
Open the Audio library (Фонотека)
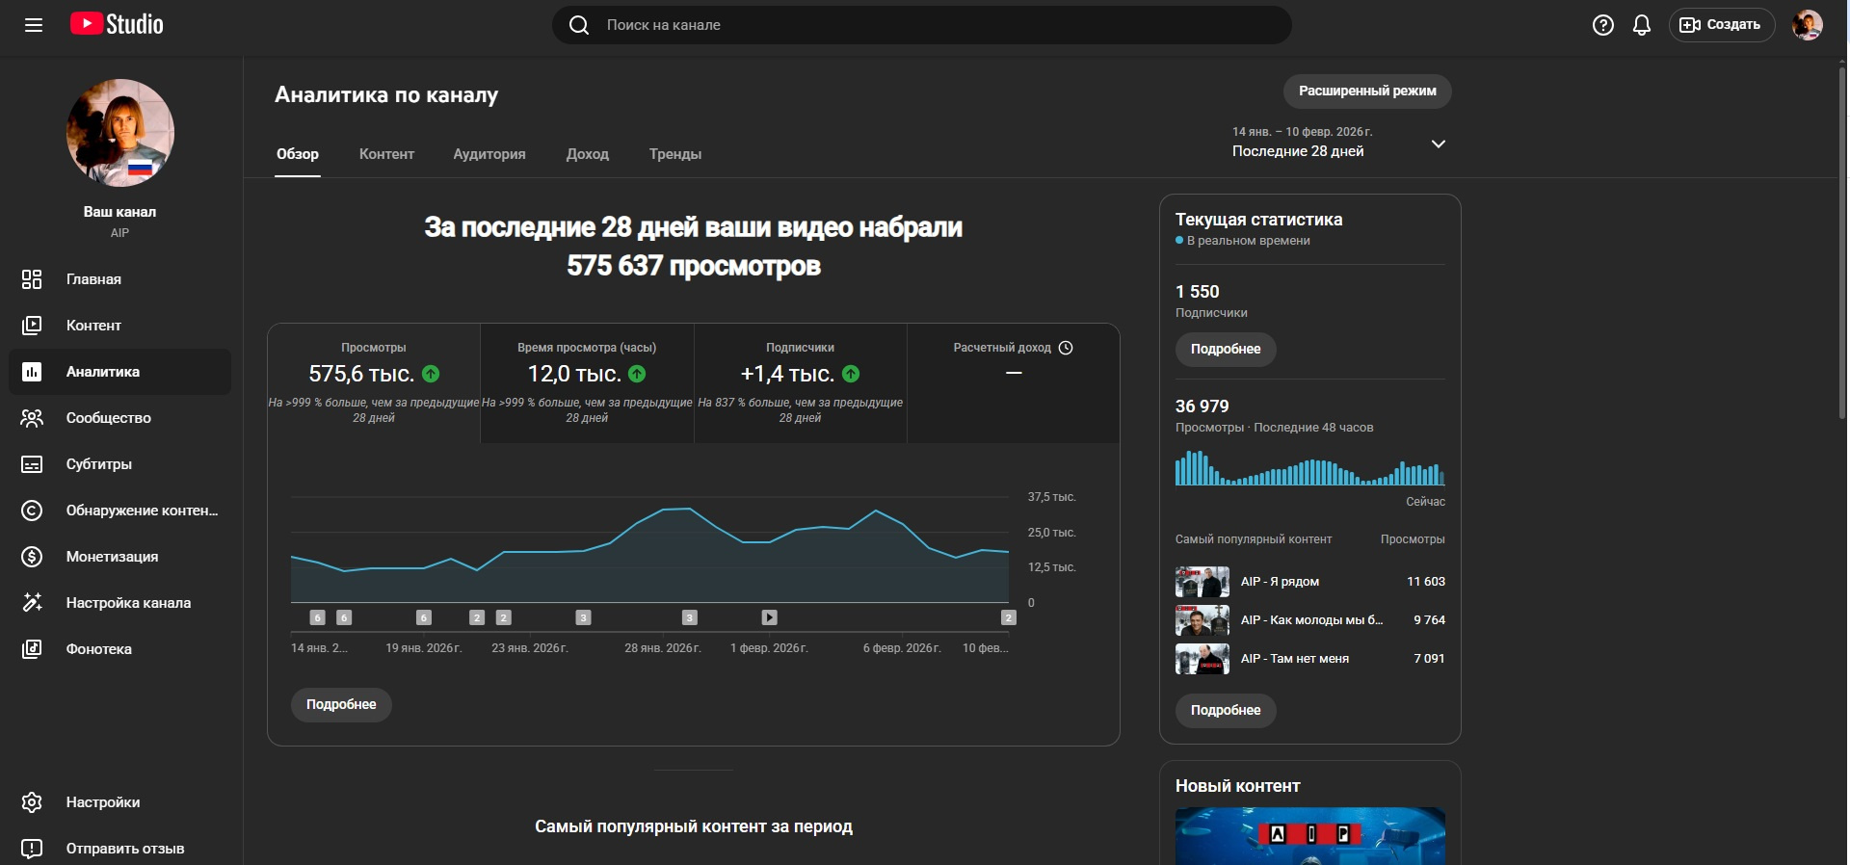tap(98, 649)
